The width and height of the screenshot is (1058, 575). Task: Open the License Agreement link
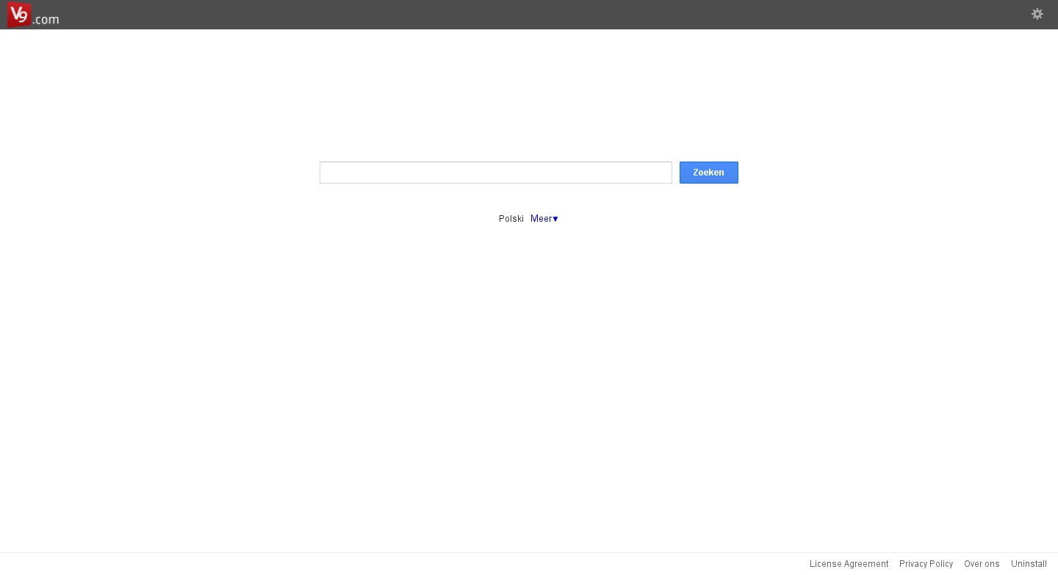click(849, 564)
